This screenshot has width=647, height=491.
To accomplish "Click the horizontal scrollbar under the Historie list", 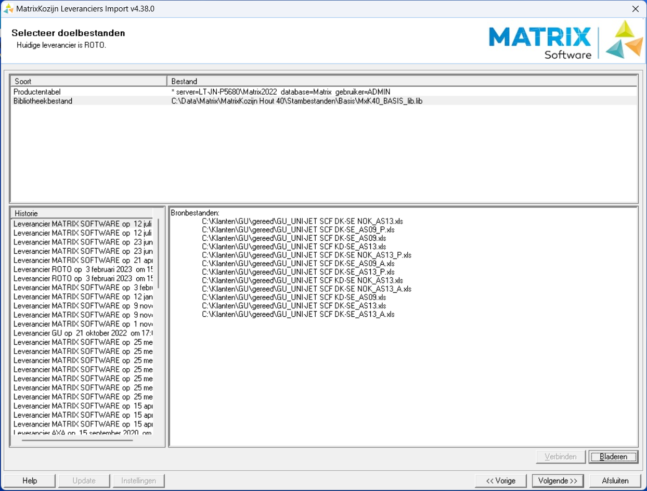I will [77, 440].
